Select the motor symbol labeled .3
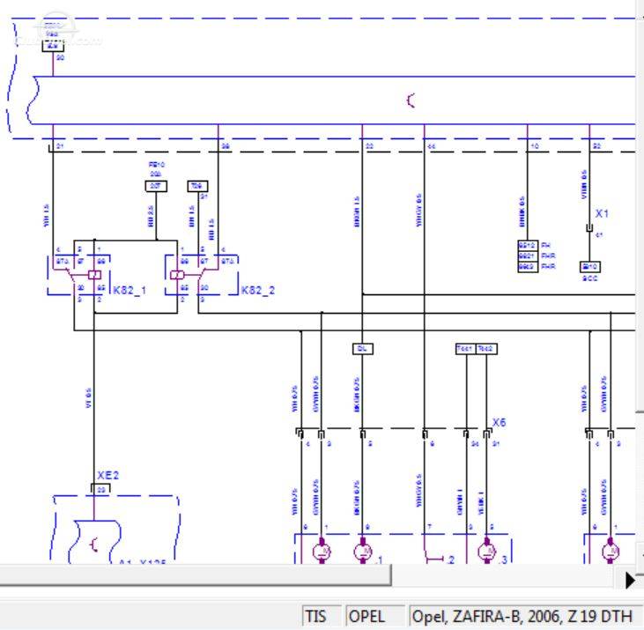The image size is (644, 630). click(x=486, y=551)
